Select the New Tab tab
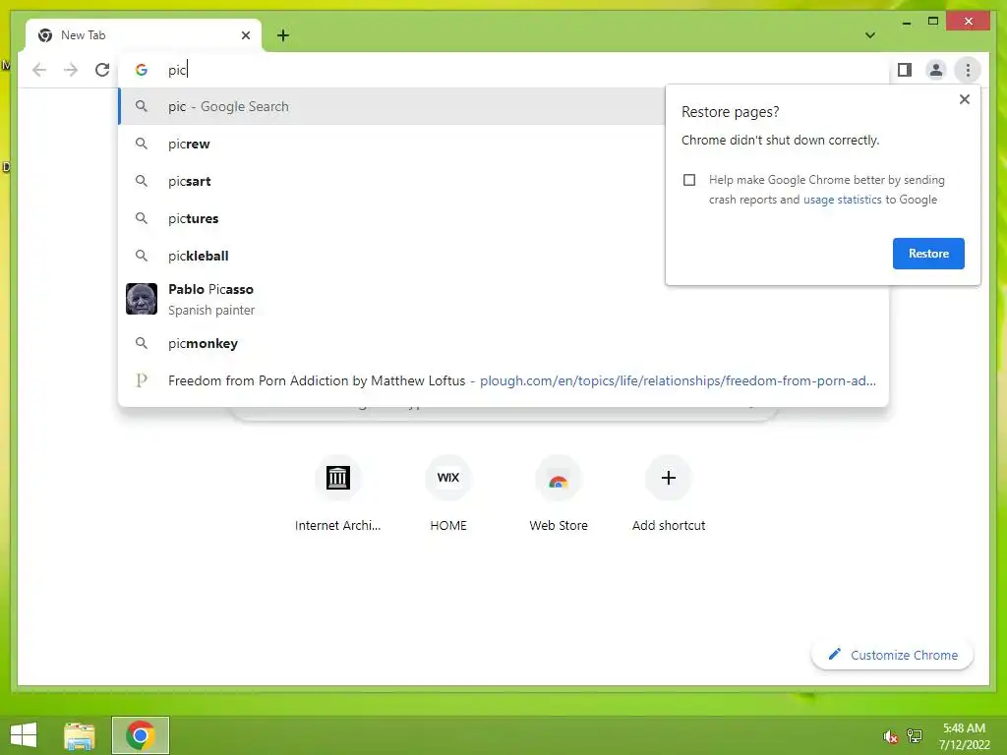1007x755 pixels. pos(144,35)
